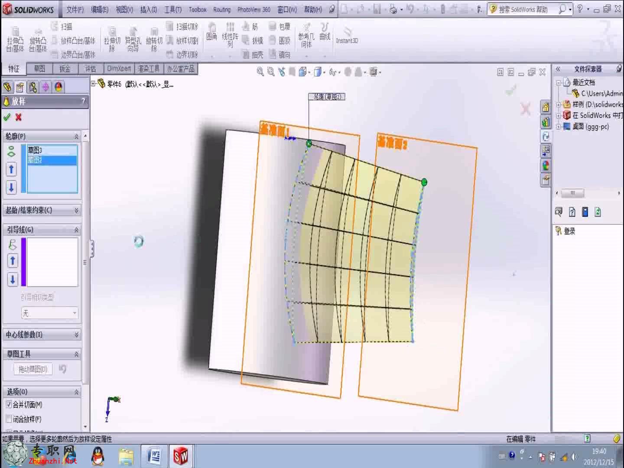Viewport: 624px width, 468px height.
Task: Select the Wrap (包覆) tool
Action: (x=279, y=26)
